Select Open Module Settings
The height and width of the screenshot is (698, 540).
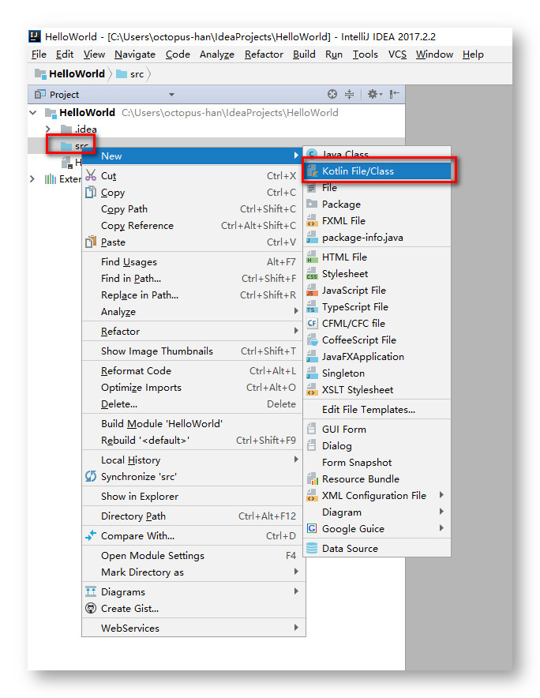[193, 556]
